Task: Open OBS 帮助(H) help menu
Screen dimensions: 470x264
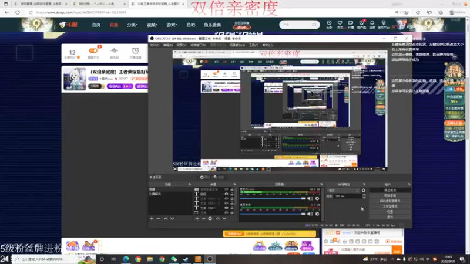Action: (267, 45)
